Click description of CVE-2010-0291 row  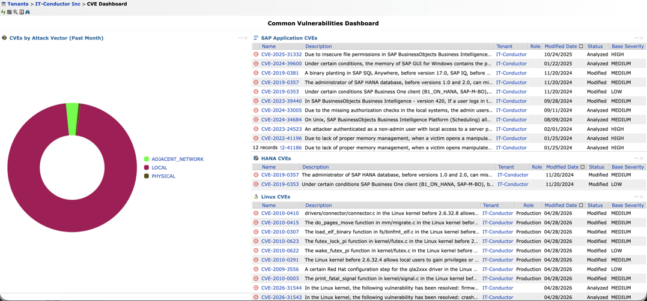click(392, 260)
